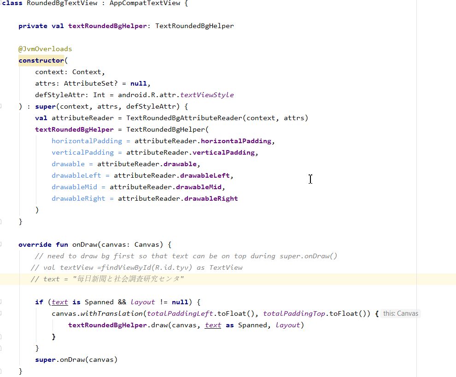Screen dimensions: 456x377
Task: Click the blue 'horizontalPadding' named argument
Action: tap(87, 141)
